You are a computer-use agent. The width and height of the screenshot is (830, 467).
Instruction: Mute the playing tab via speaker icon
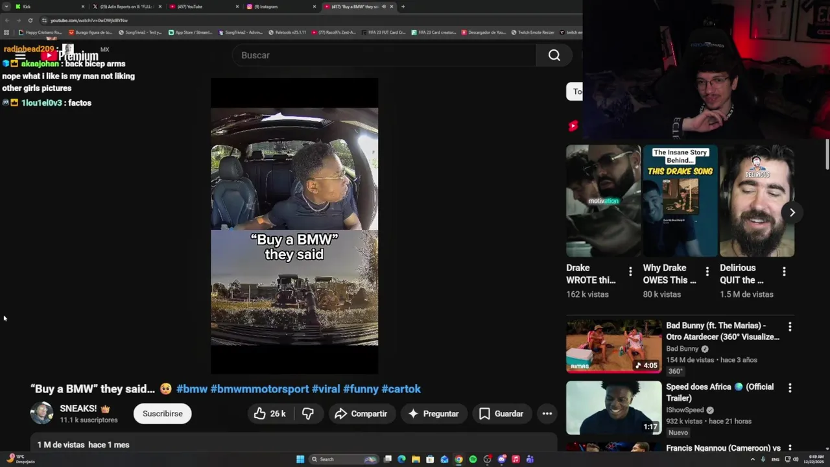click(x=383, y=6)
